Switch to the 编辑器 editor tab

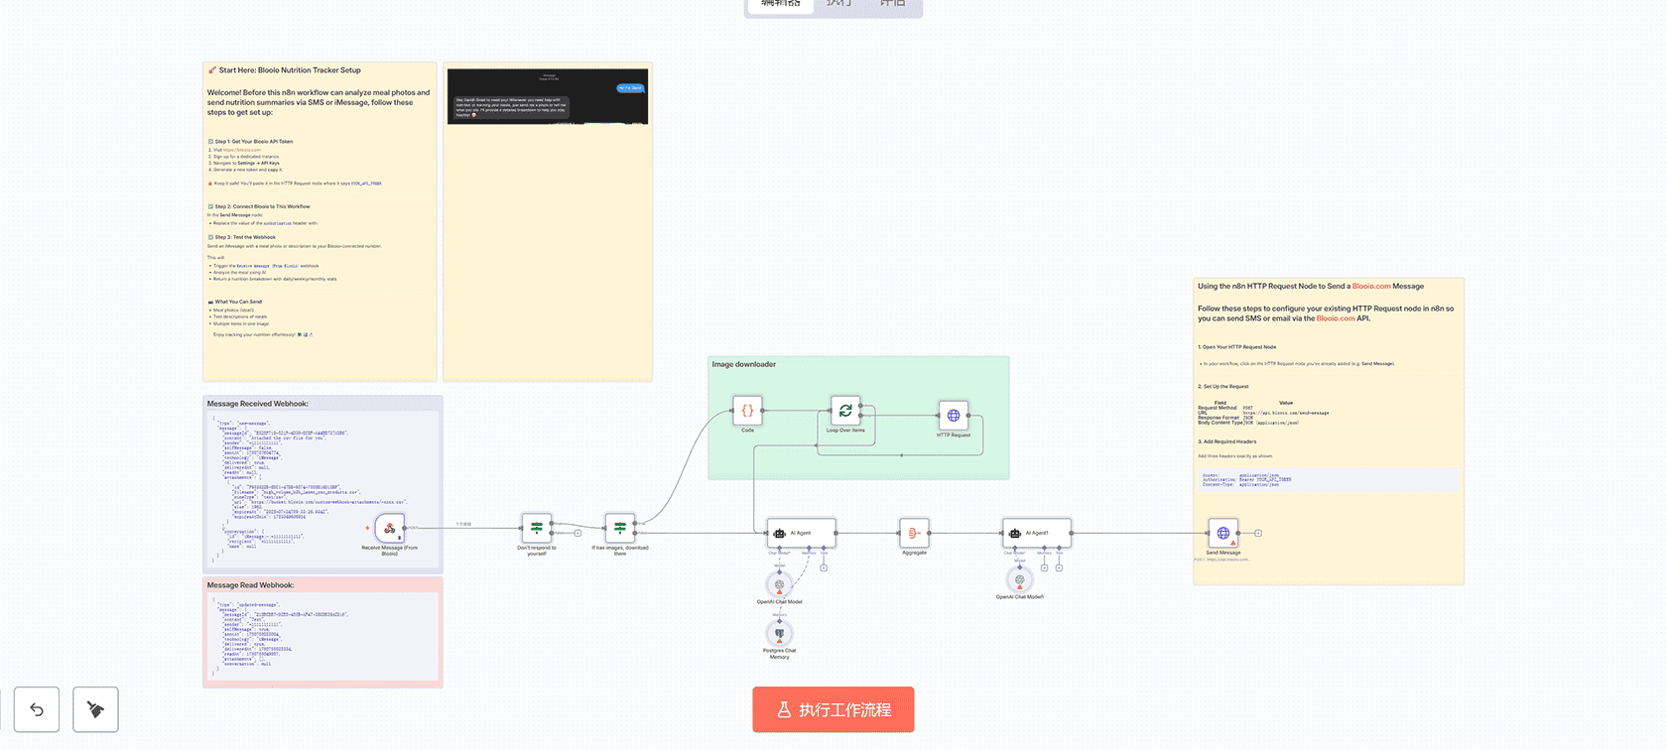point(780,4)
